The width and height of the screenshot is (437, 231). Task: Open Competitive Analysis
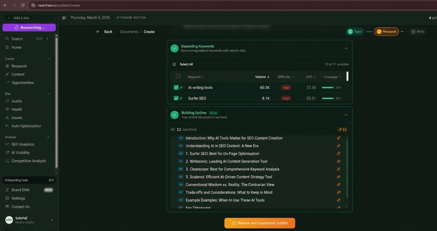29,161
